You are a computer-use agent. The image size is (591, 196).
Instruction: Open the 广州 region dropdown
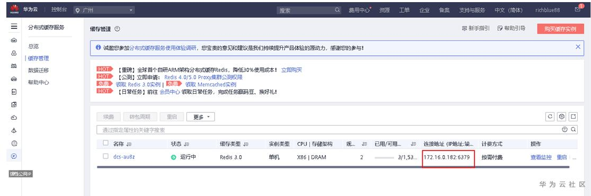(x=104, y=10)
